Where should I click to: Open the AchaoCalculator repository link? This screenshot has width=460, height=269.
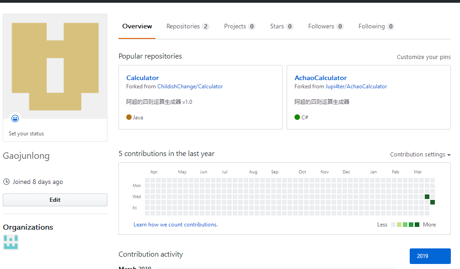click(321, 78)
